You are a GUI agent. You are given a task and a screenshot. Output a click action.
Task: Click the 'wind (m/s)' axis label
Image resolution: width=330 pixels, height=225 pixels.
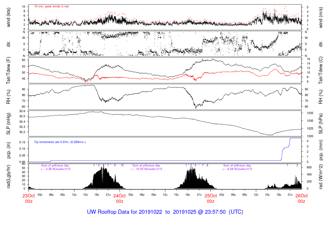[321, 17]
